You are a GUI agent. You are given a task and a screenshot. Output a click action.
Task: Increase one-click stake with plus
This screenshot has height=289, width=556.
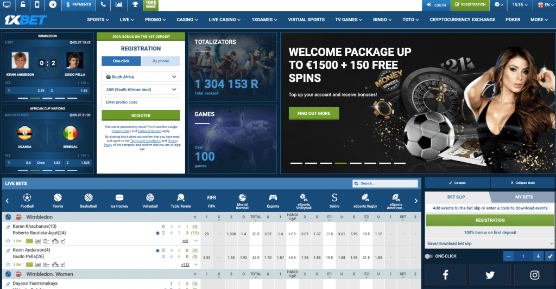point(538,256)
